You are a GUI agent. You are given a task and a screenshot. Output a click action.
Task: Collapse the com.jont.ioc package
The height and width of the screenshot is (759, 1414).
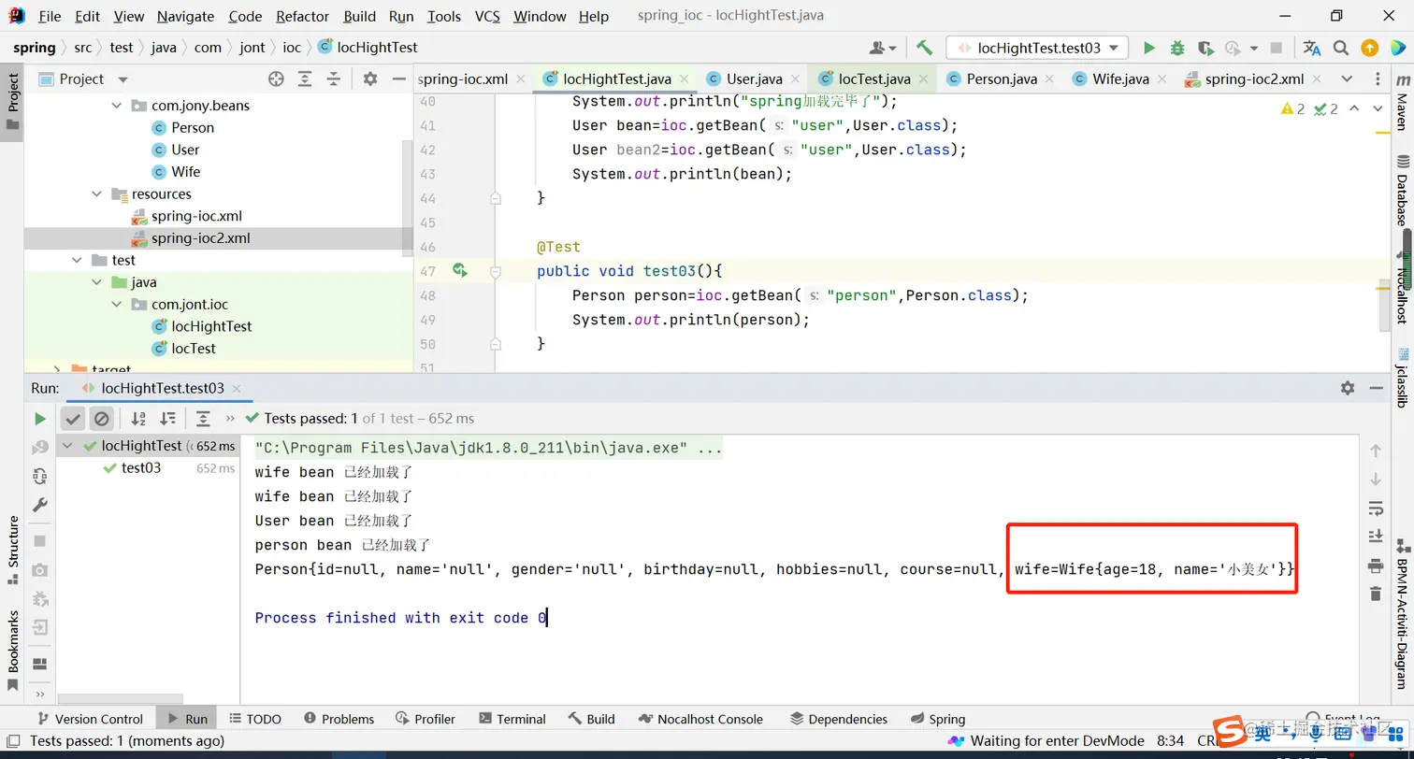click(x=116, y=305)
